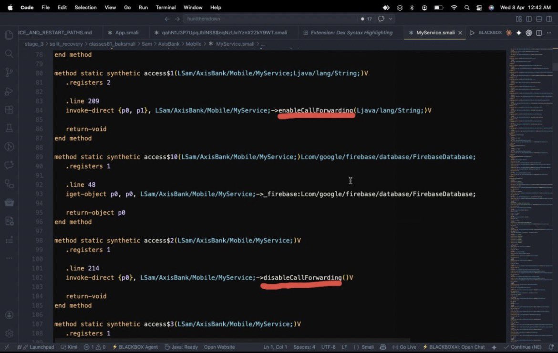Open the ChatGPT icon in editor toolbar
This screenshot has height=353, width=558.
pos(529,33)
